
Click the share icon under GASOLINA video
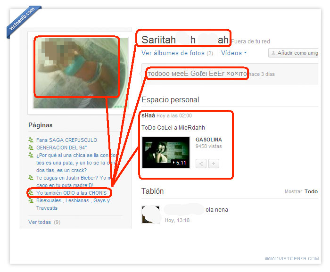pos(201,164)
